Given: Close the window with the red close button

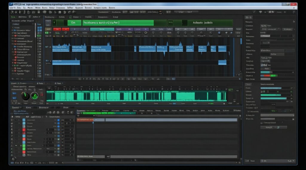Looking at the screenshot, I should 293,4.
